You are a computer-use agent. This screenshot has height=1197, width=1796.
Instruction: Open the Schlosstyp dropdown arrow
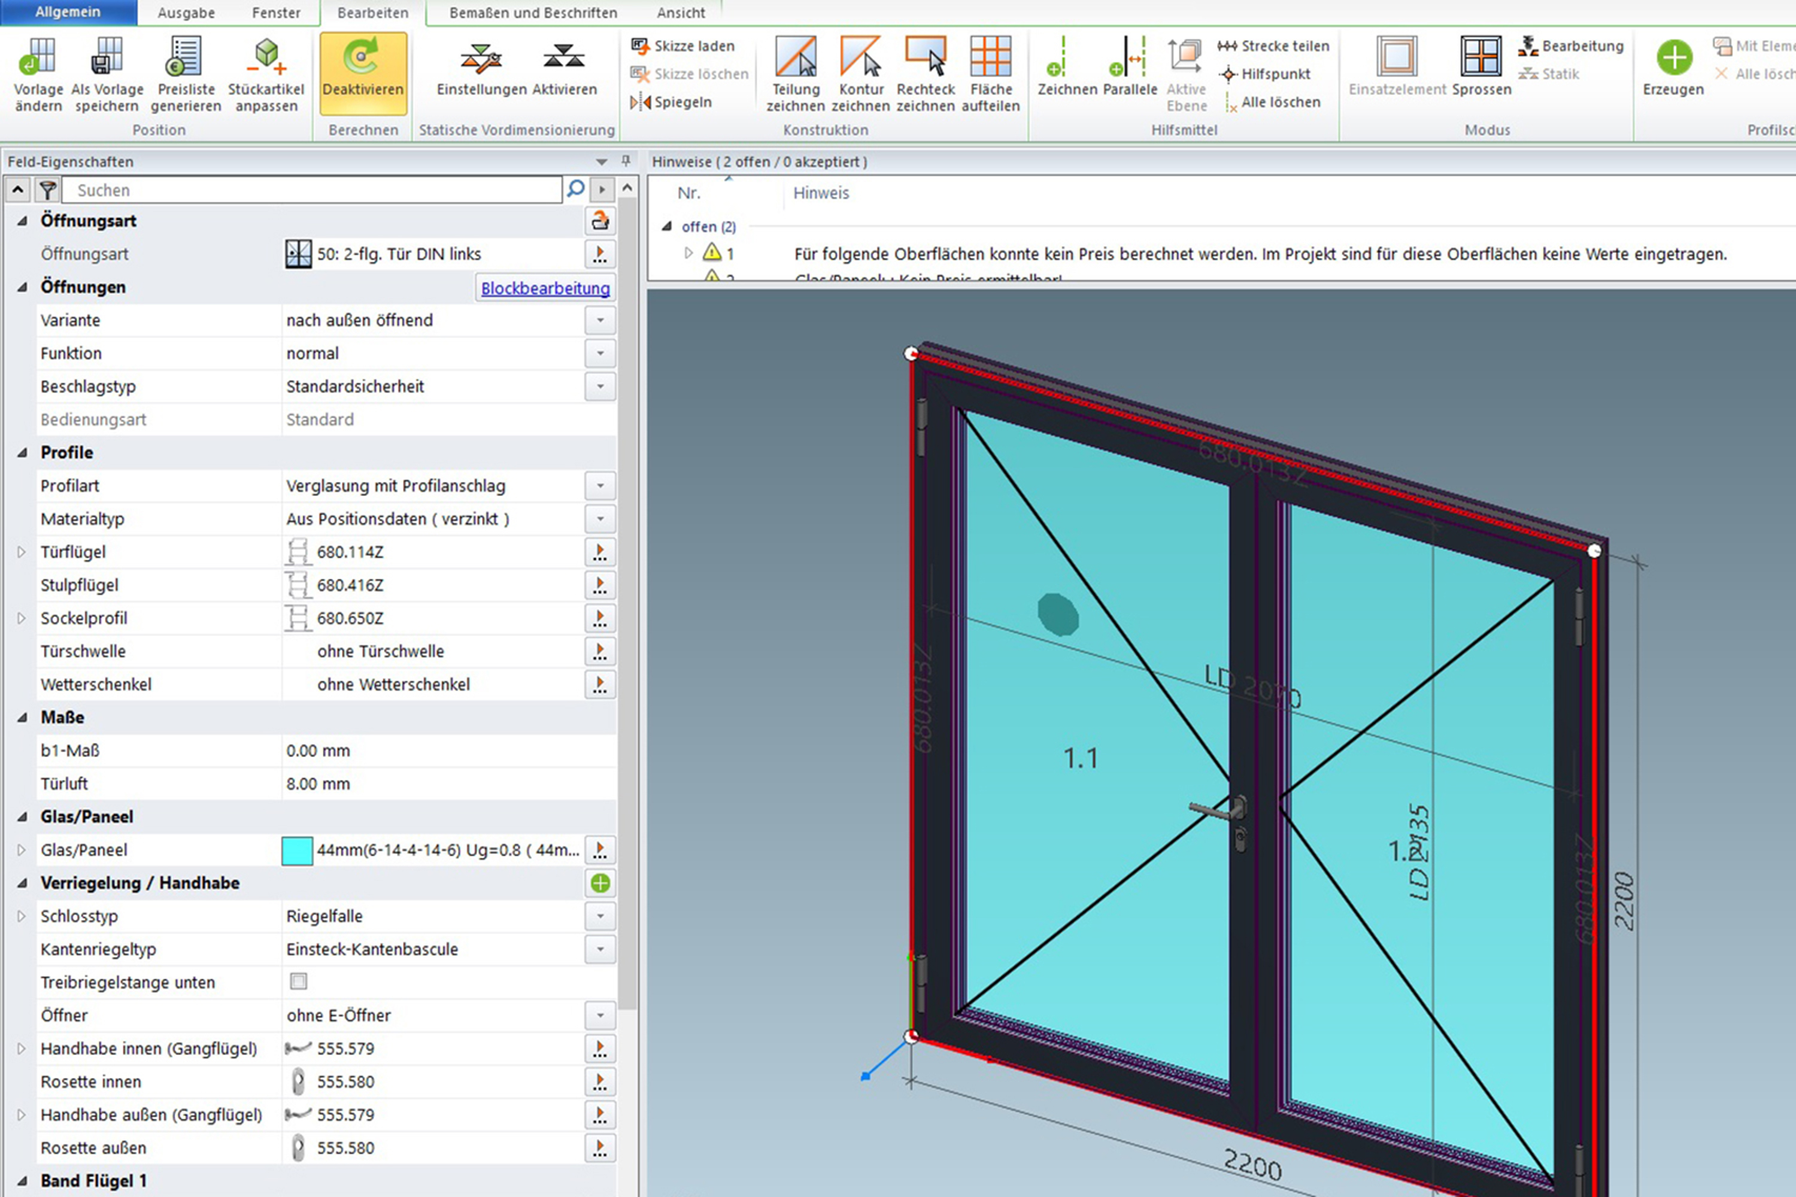[600, 916]
